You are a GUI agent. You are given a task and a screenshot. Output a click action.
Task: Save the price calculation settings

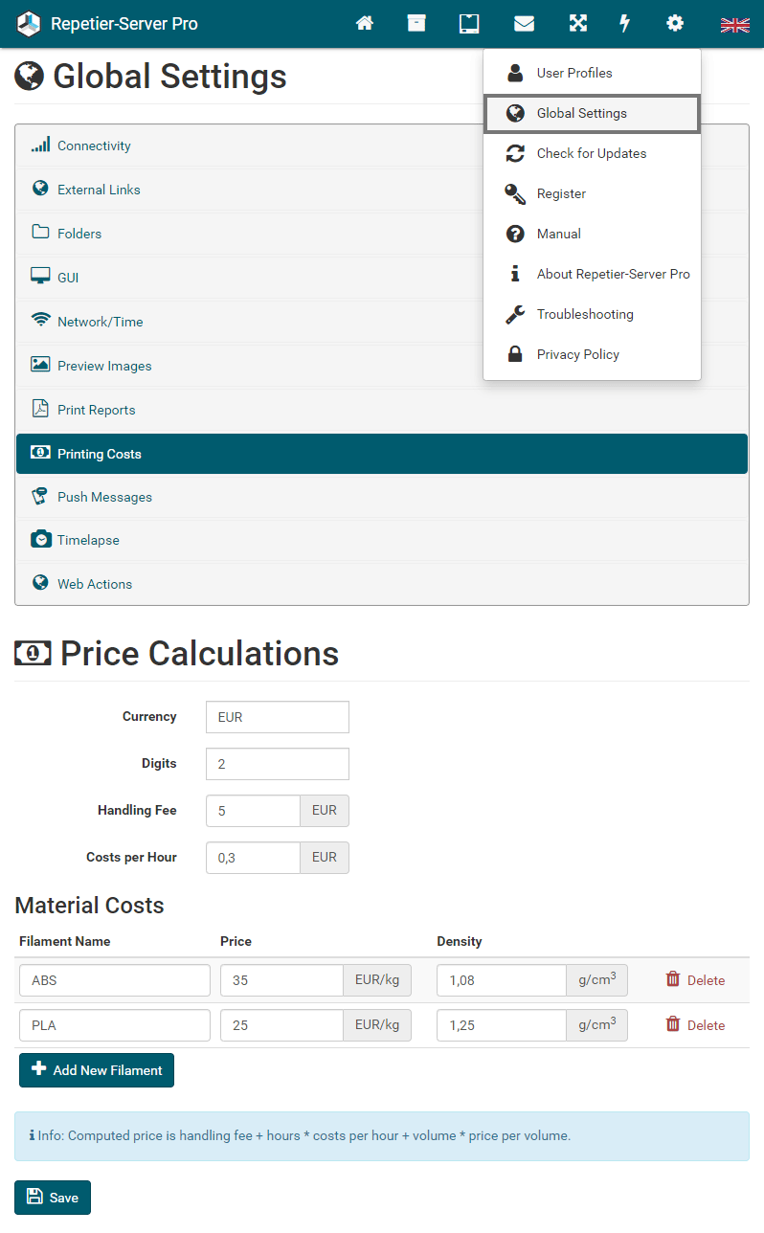tap(53, 1197)
